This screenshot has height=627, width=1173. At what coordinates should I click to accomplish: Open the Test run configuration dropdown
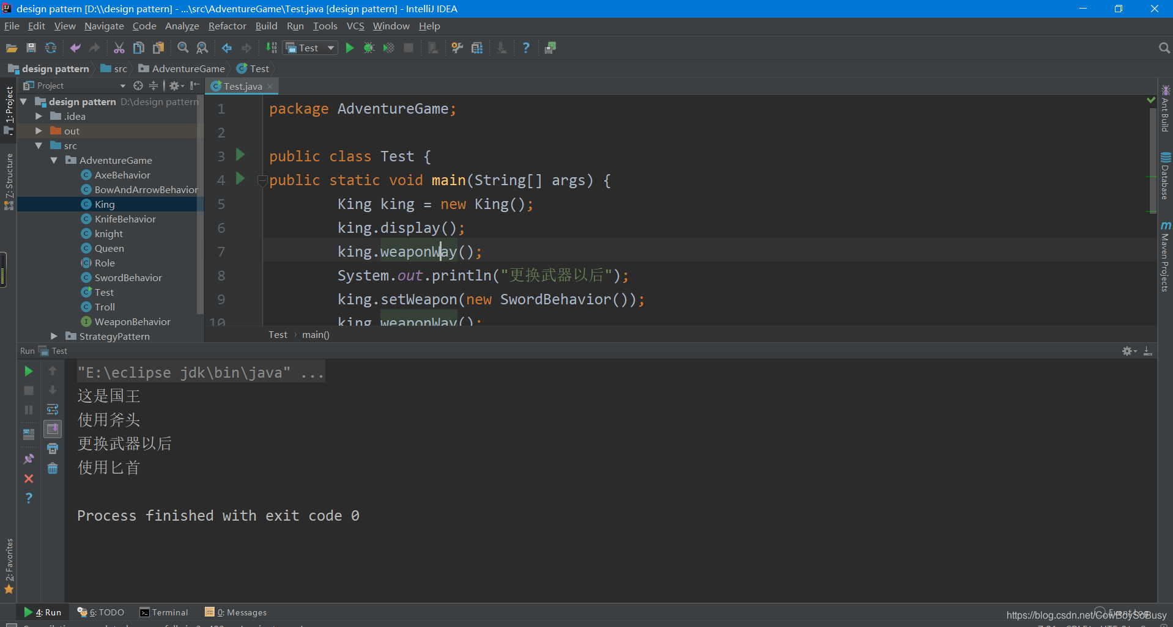click(311, 48)
